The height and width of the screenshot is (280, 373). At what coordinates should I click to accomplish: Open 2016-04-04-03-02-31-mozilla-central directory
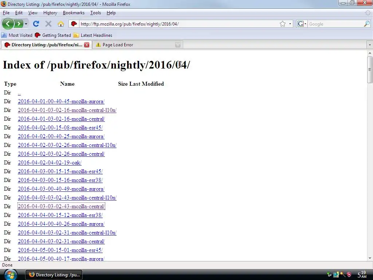click(x=61, y=241)
